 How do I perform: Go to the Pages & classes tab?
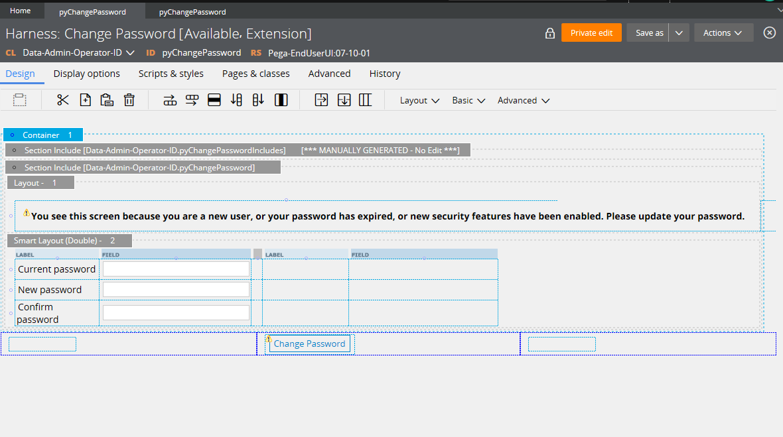coord(255,74)
